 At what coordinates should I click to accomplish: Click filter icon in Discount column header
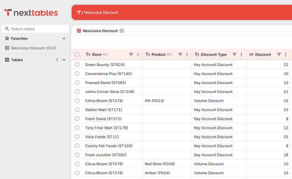tap(279, 55)
